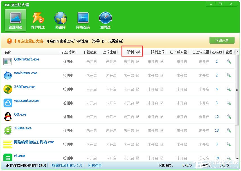Viewport: 241px width, 171px height.
Task: Edit download limit pencil for wwbizsrv.exe
Action: tap(138, 76)
